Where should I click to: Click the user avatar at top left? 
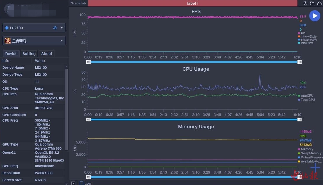(x=10, y=9)
